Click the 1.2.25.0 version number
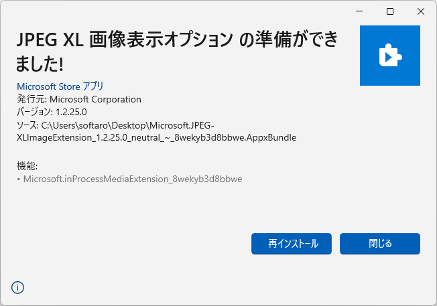 [71, 112]
